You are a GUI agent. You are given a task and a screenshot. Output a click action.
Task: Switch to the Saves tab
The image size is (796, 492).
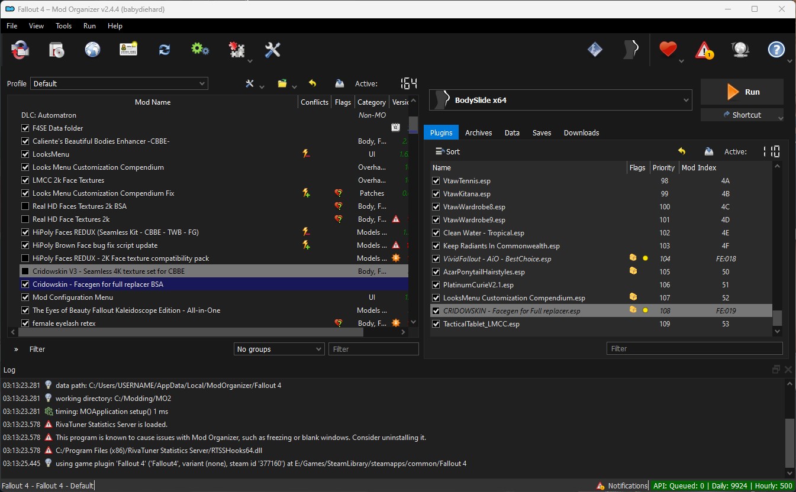point(542,133)
